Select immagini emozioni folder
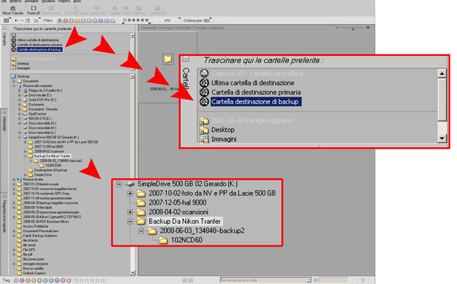Image resolution: width=457 pixels, height=284 pixels. point(35,264)
